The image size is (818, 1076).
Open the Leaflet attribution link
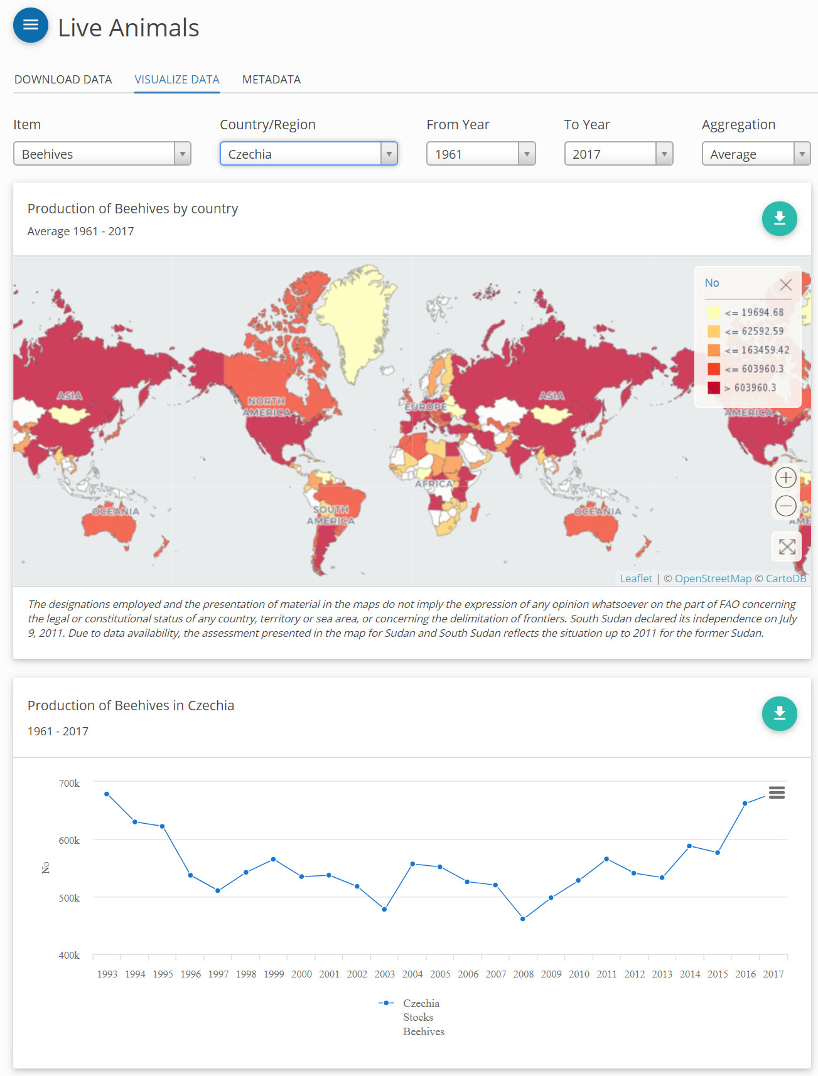click(x=635, y=578)
